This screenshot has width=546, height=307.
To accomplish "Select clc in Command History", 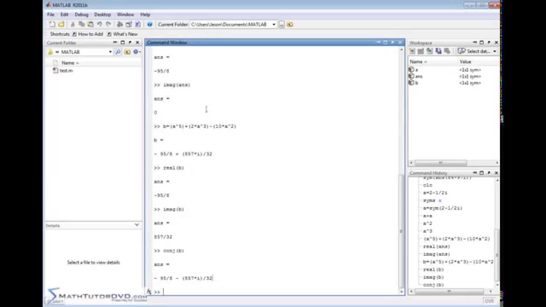I will tap(427, 185).
